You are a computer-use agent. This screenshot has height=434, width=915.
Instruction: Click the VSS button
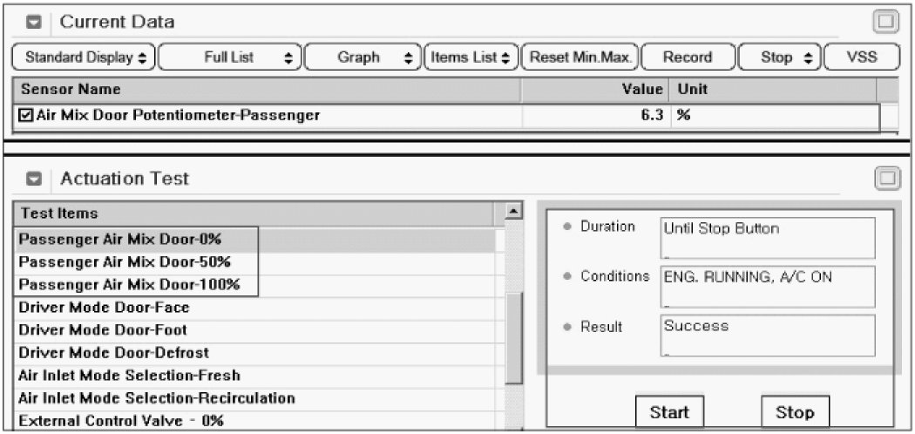pyautogui.click(x=861, y=58)
